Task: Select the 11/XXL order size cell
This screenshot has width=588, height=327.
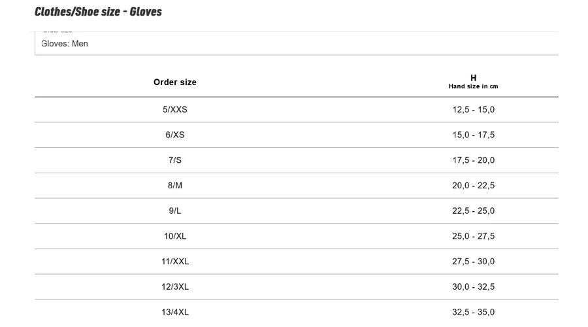Action: pos(174,262)
